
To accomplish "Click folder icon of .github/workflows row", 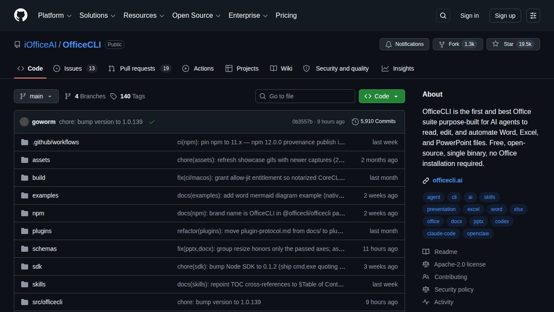I will pyautogui.click(x=25, y=142).
